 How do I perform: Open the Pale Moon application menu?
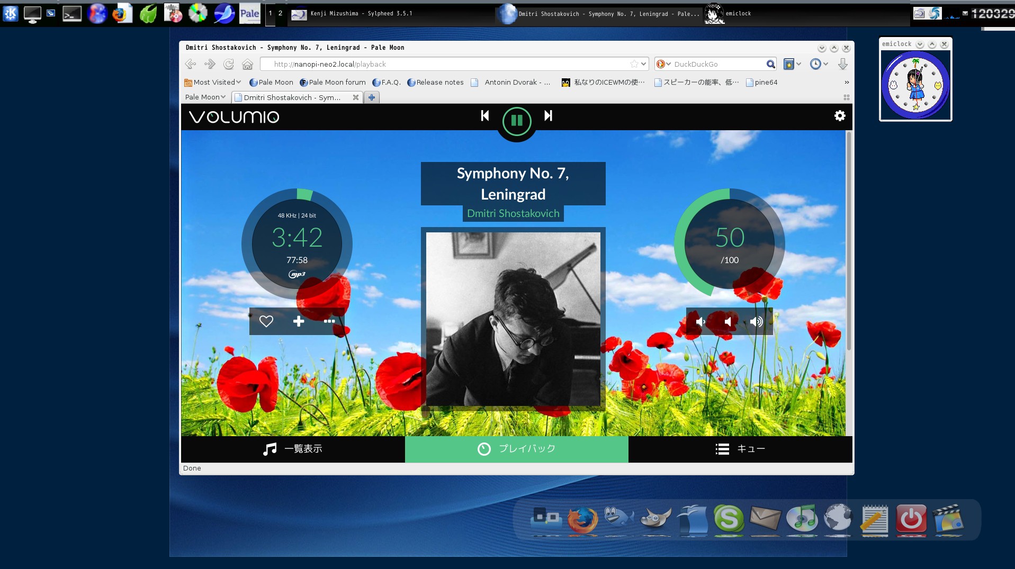click(x=205, y=97)
